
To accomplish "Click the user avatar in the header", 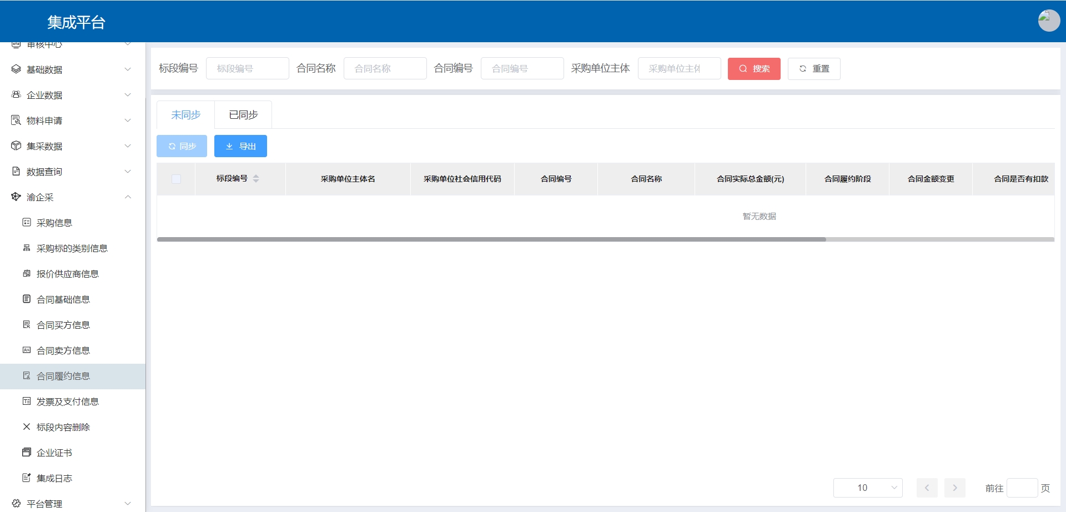I will point(1048,21).
